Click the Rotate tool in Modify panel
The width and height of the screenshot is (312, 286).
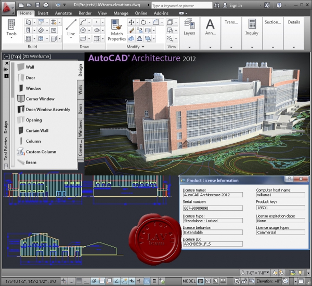coord(144,22)
